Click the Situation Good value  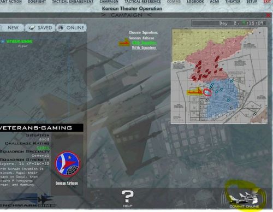(x=44, y=139)
